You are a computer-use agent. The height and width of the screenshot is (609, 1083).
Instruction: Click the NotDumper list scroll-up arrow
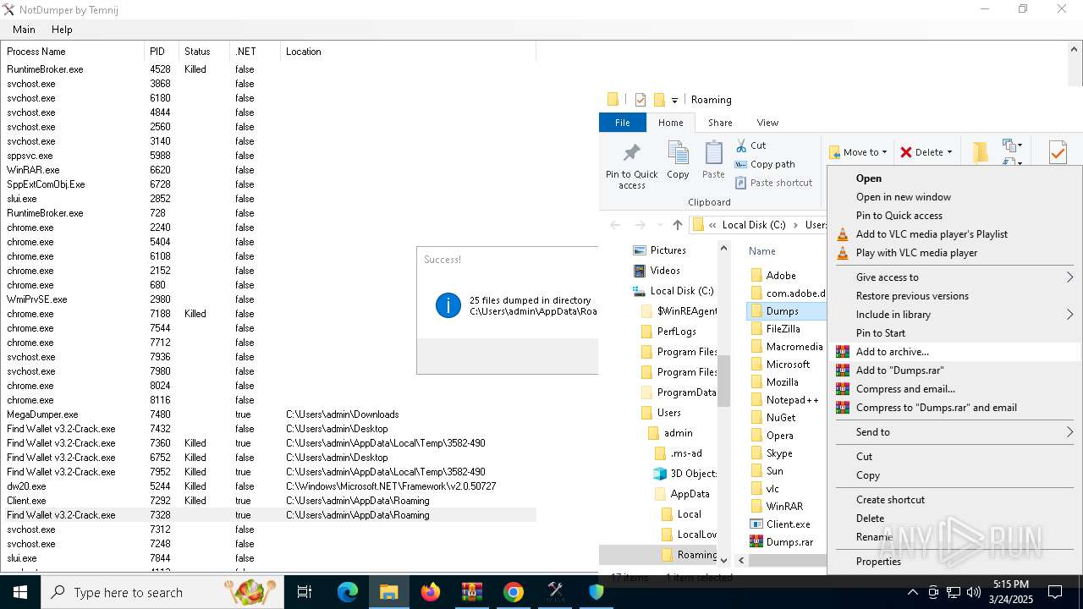pos(1075,50)
